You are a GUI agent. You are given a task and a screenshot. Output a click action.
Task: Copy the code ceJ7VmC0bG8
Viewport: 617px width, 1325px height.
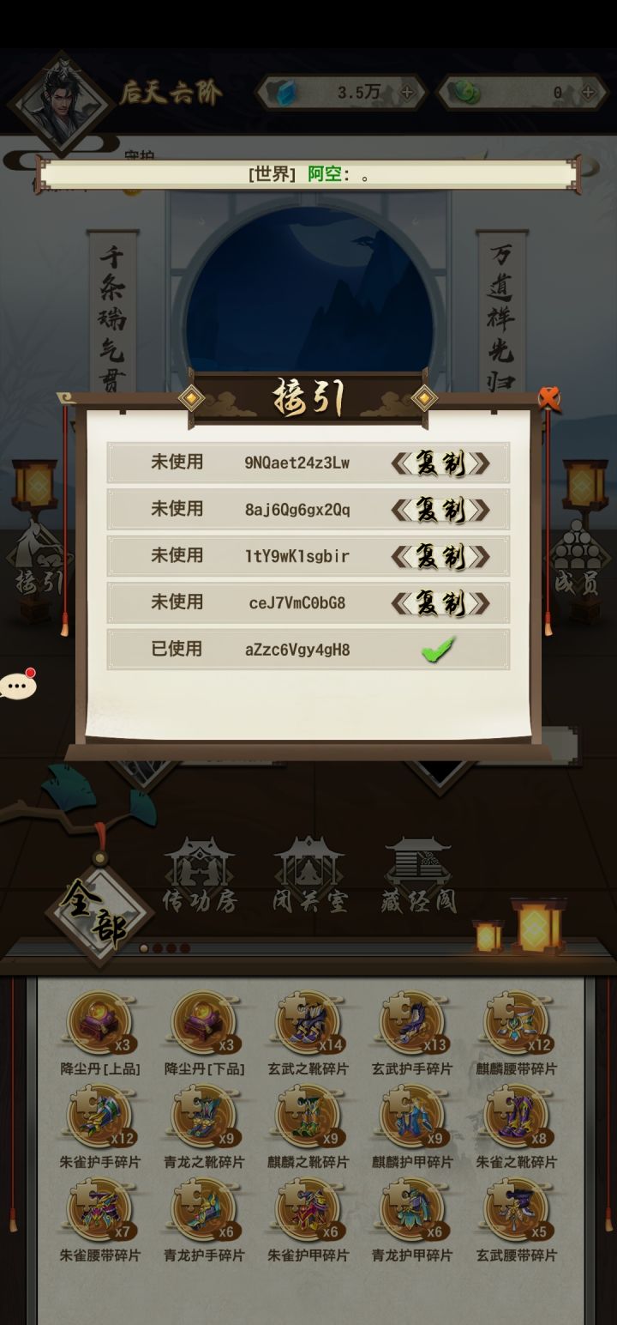pos(440,602)
